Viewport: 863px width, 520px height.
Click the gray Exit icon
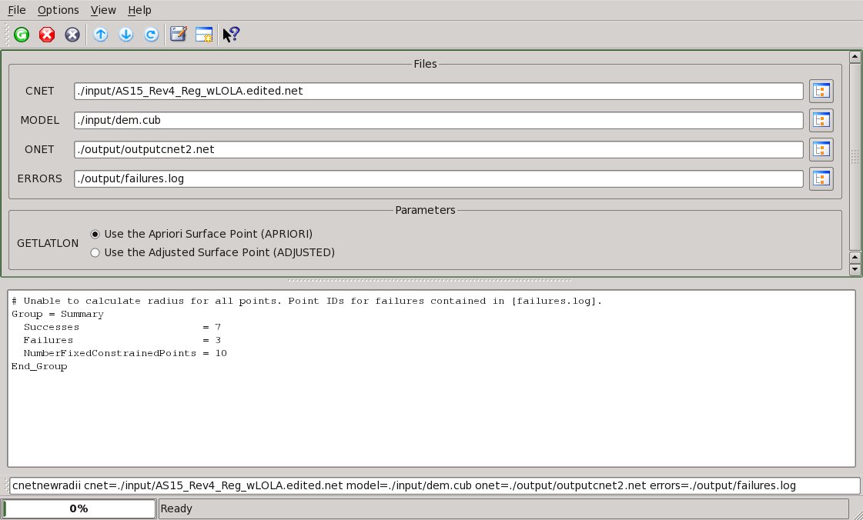point(72,35)
